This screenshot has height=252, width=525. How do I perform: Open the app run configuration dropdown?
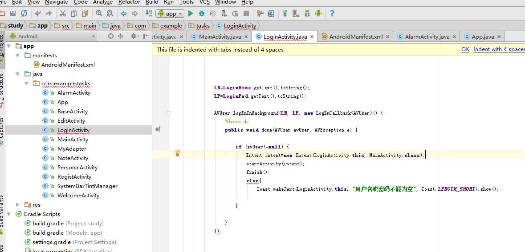(x=170, y=14)
